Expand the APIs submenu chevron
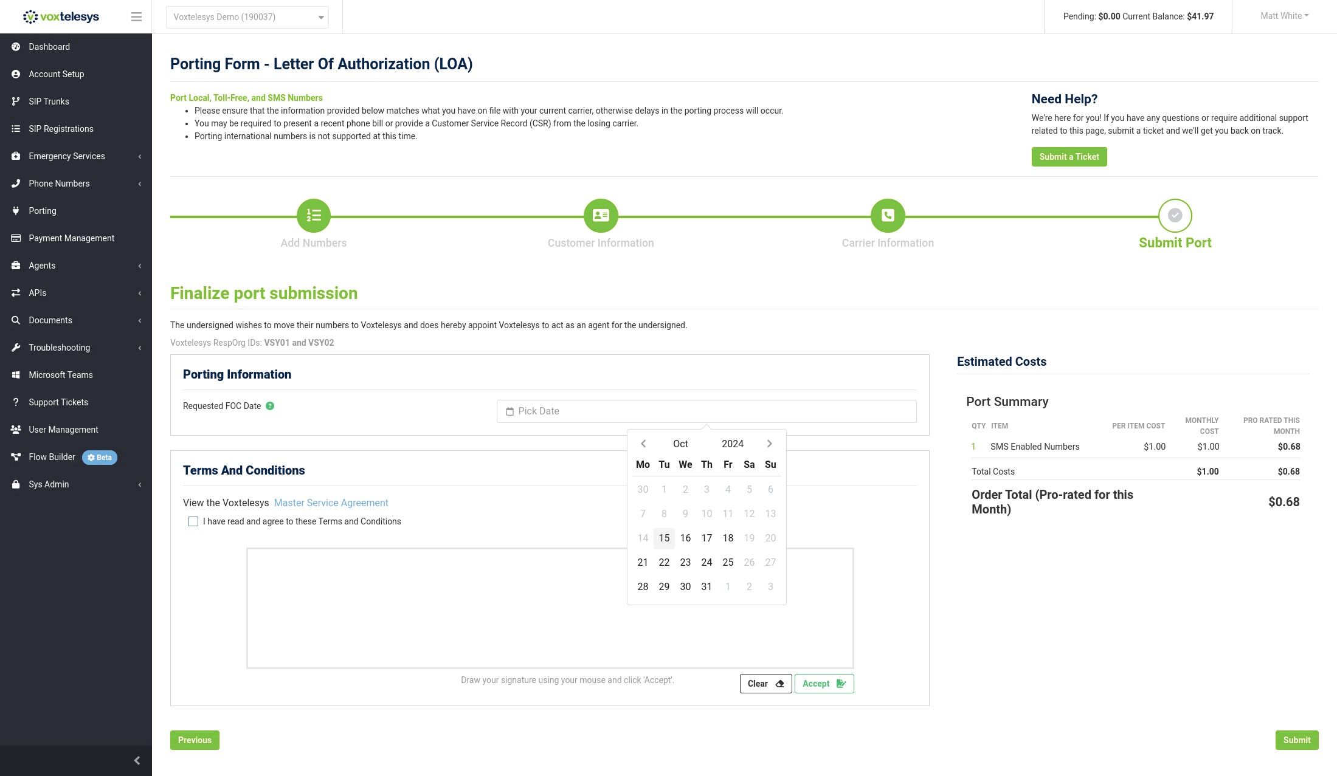1337x776 pixels. [140, 294]
